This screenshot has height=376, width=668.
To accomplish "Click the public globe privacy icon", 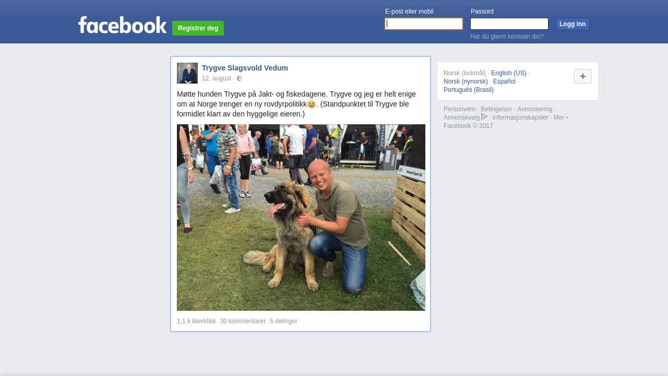I will 240,78.
